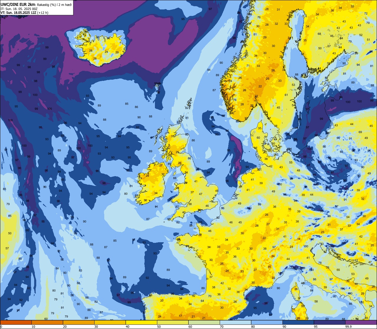Click the pale green 60–70 legend swatch
The width and height of the screenshot is (377, 329).
[x=204, y=322]
